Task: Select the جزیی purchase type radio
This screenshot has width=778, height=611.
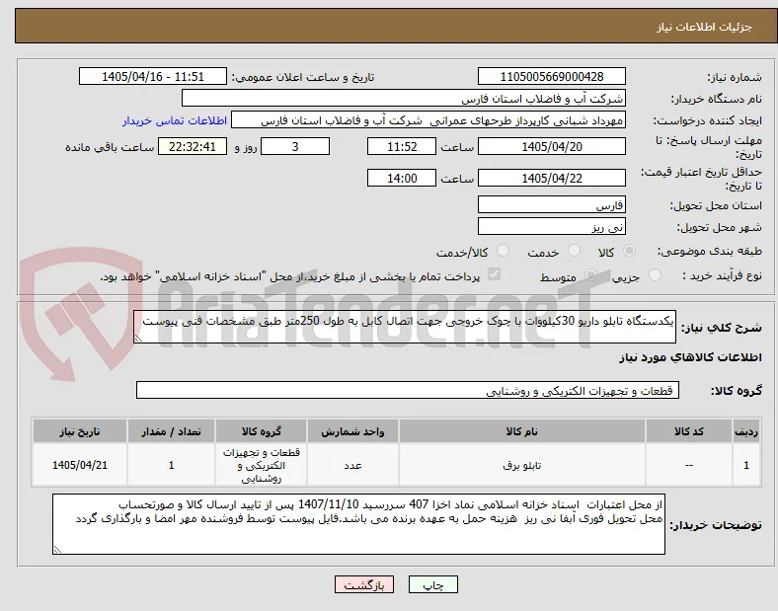Action: [x=655, y=274]
